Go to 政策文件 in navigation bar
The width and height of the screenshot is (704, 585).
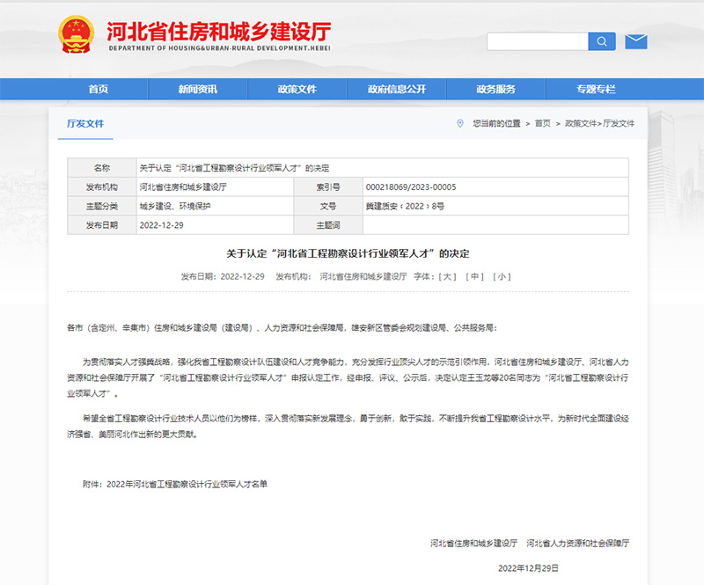297,90
